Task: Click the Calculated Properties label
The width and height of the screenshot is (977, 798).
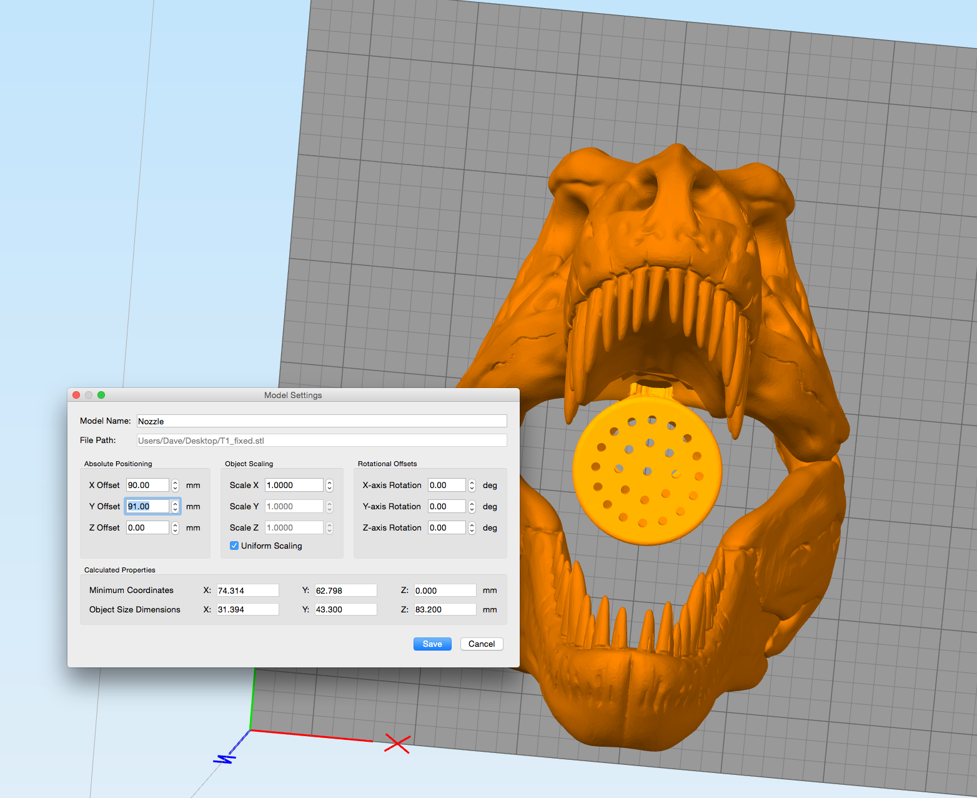Action: tap(120, 570)
